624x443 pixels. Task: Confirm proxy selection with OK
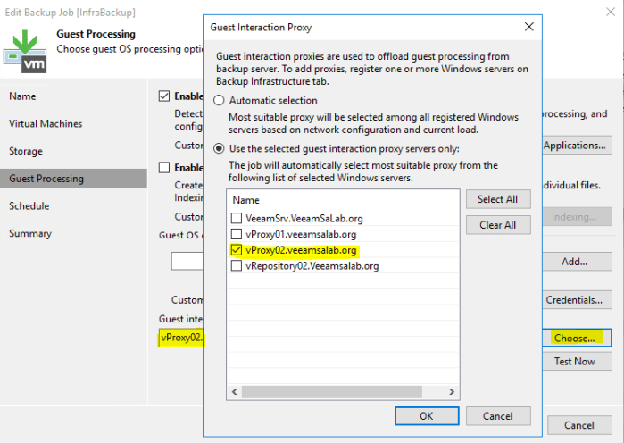[427, 416]
